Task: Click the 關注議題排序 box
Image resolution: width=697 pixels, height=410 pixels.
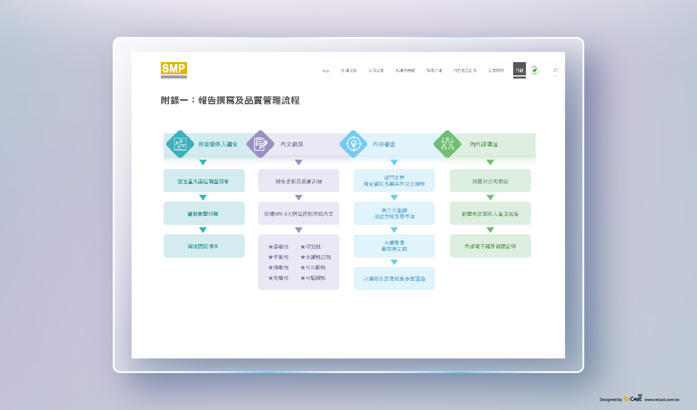Action: tap(204, 246)
